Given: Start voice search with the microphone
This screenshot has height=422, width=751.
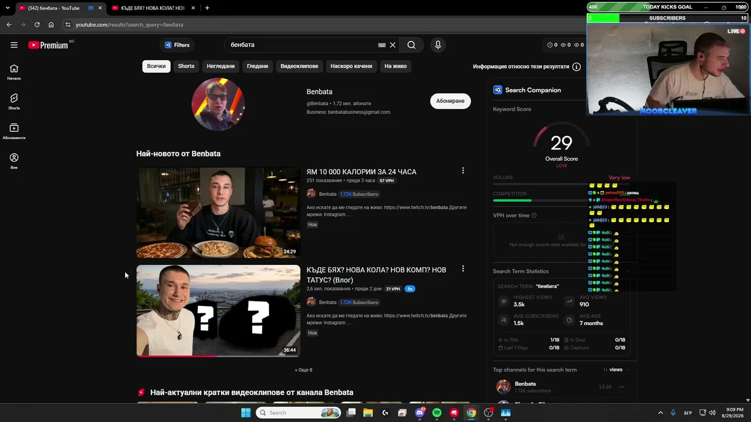Looking at the screenshot, I should click(x=438, y=45).
